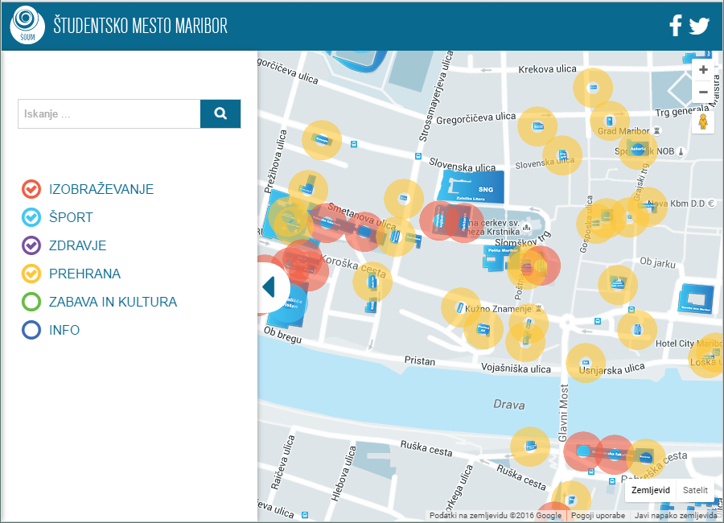Uncheck the Izobraževanje category checkbox

pos(31,189)
